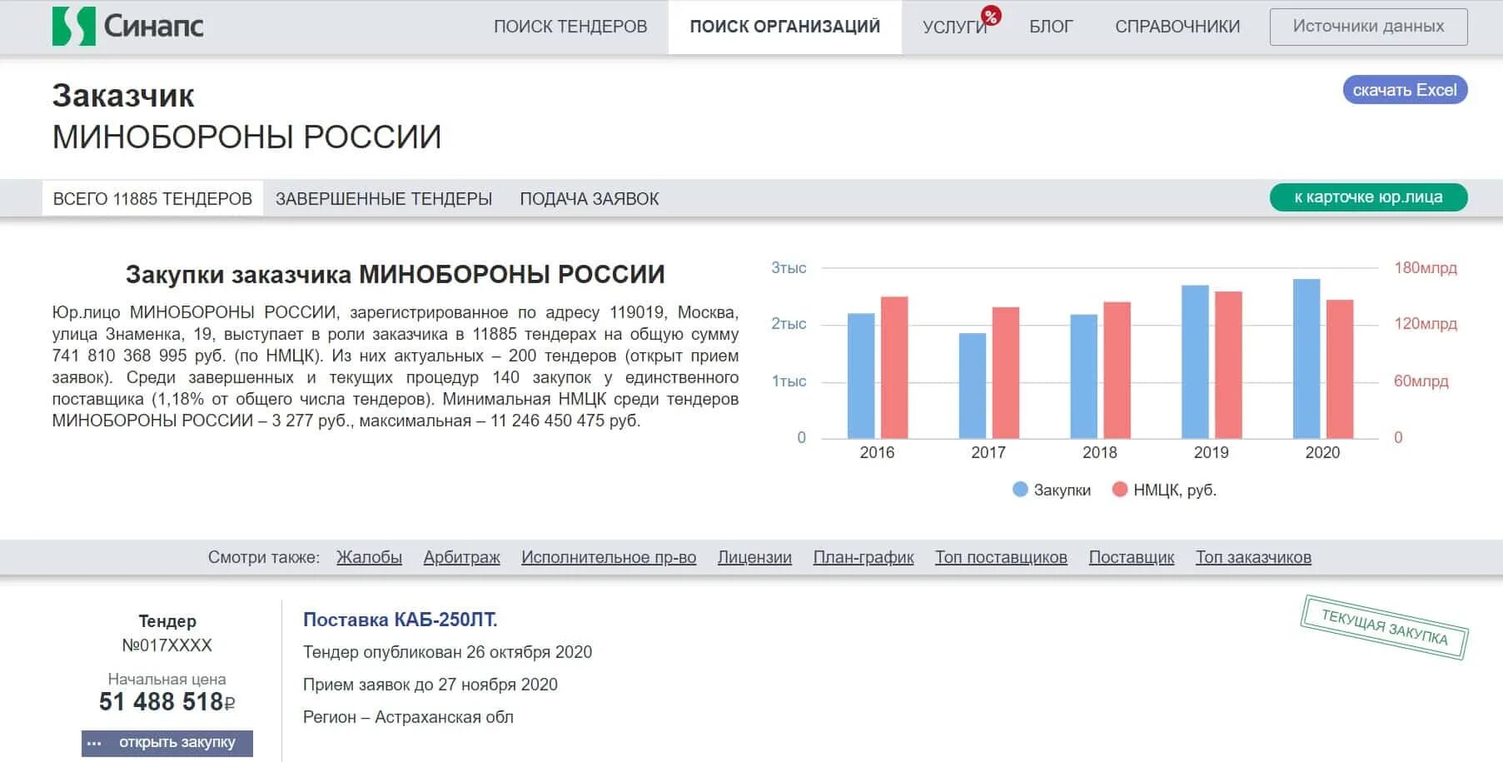Click the blue 2020 Закупки bar
The width and height of the screenshot is (1503, 762).
(1307, 358)
